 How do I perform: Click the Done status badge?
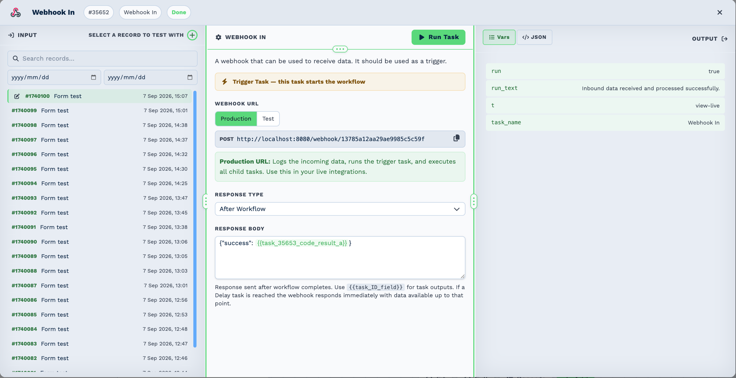179,12
